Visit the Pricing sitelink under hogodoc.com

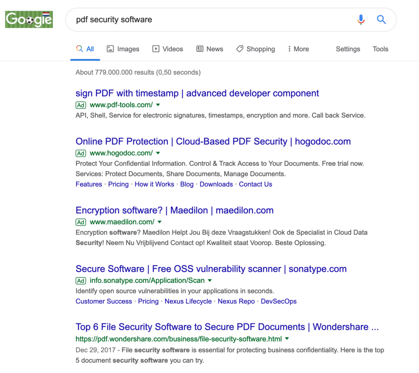[118, 184]
